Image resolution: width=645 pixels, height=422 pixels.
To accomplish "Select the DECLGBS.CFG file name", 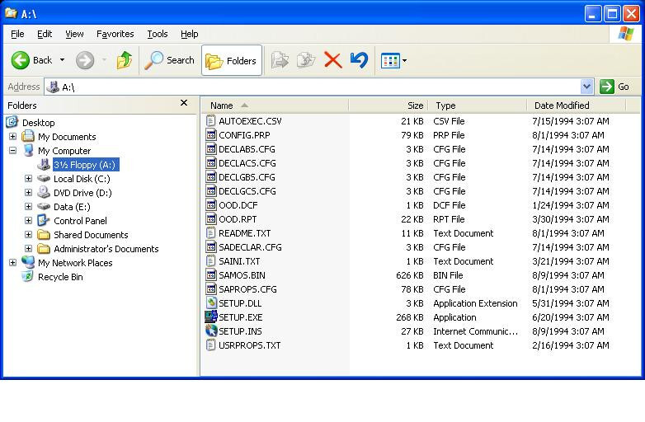I will coord(247,177).
